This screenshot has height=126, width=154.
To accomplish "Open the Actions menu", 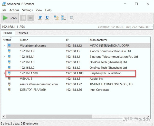I will point(14,10).
